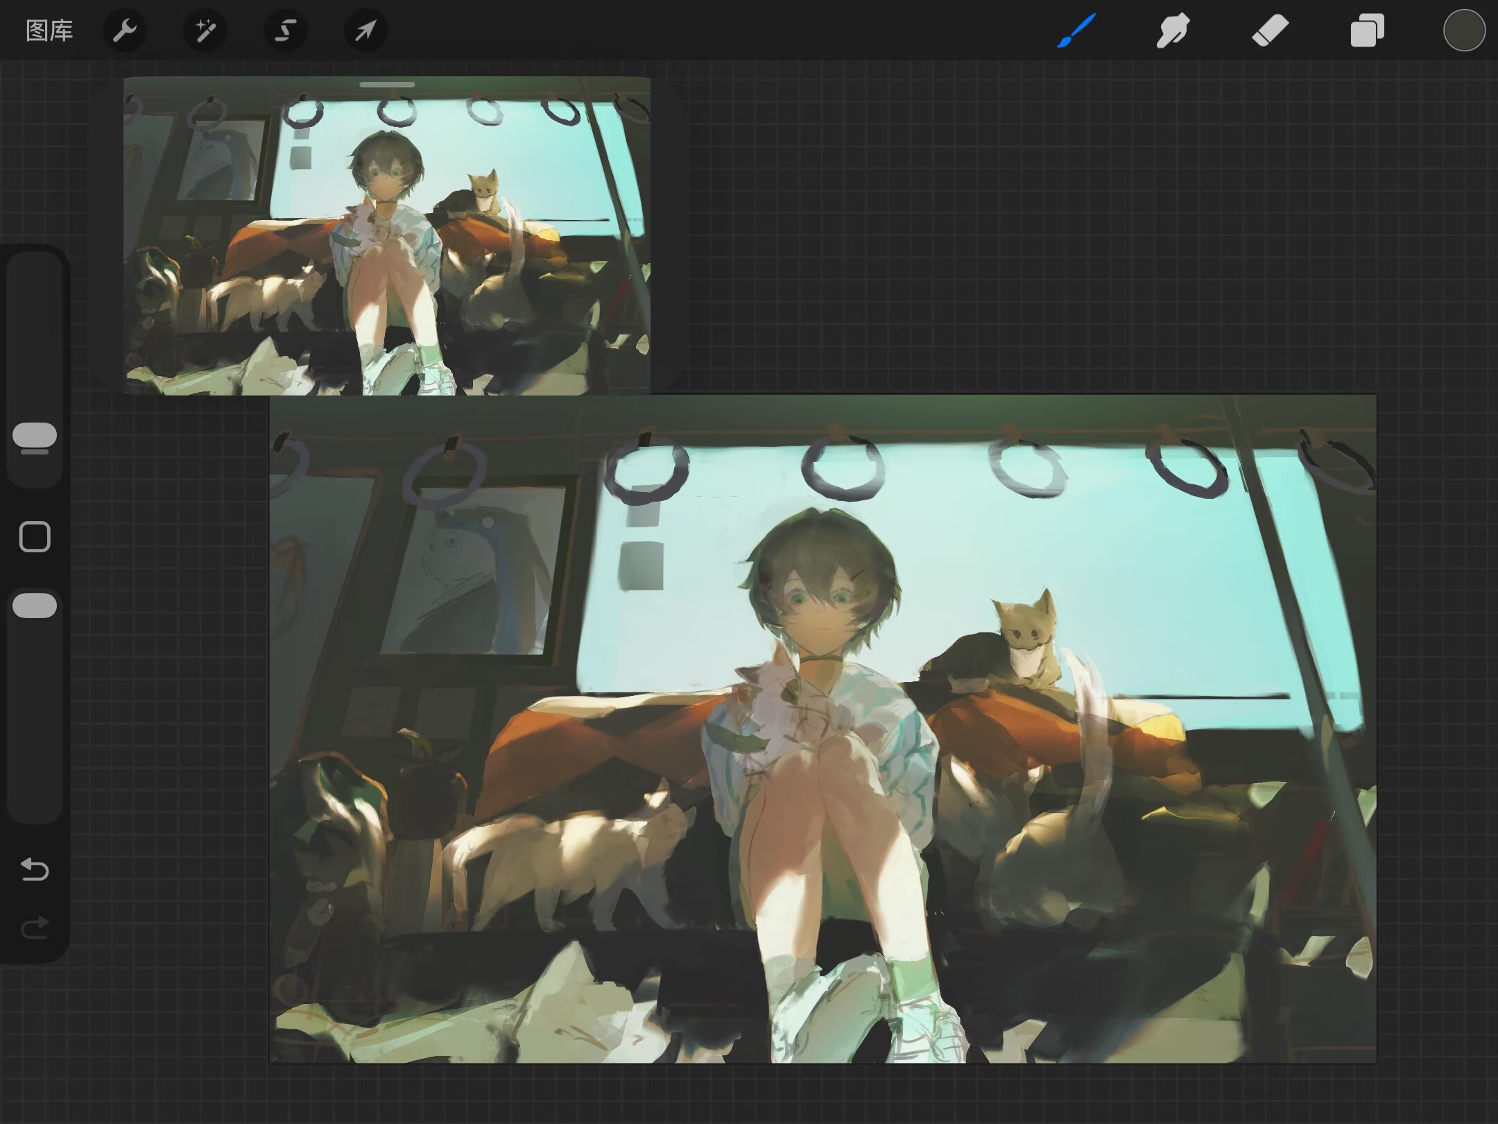The image size is (1498, 1124).
Task: Grab the reference window top handle bar
Action: pos(387,85)
